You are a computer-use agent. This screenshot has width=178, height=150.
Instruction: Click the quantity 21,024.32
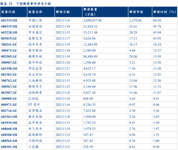(90, 26)
